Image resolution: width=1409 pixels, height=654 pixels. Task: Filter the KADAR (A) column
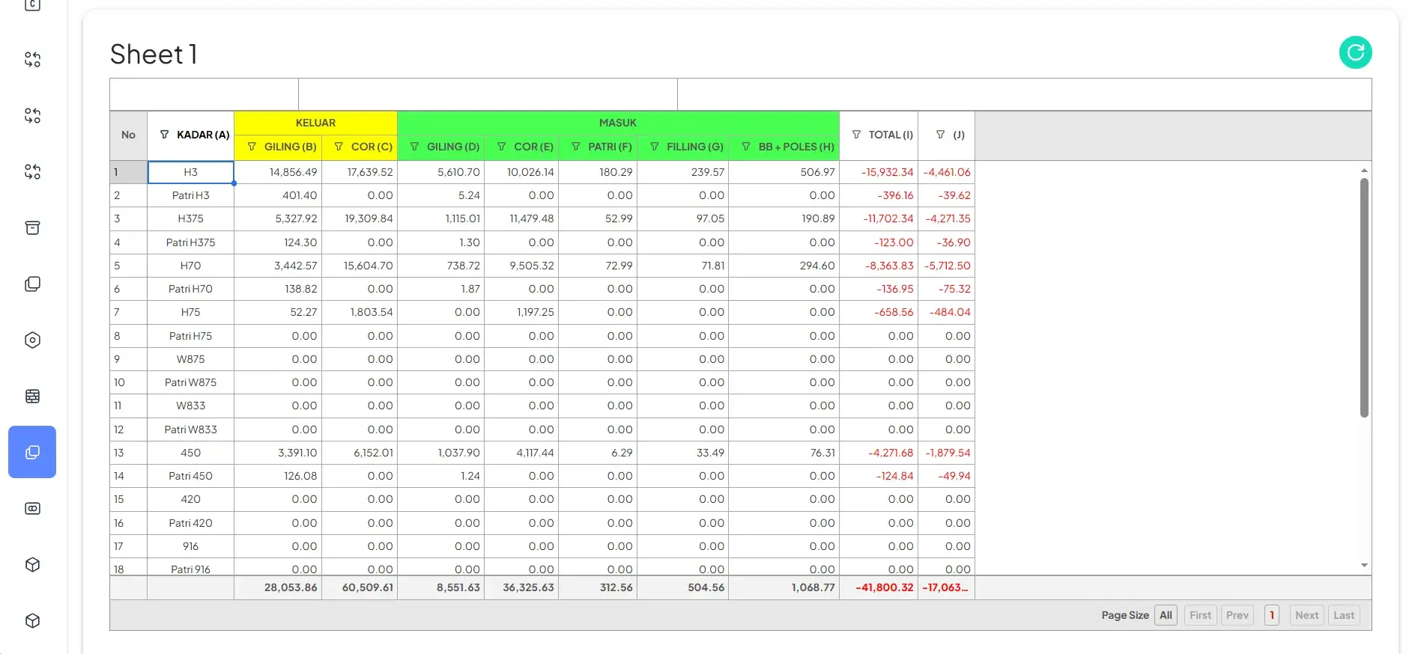coord(165,135)
